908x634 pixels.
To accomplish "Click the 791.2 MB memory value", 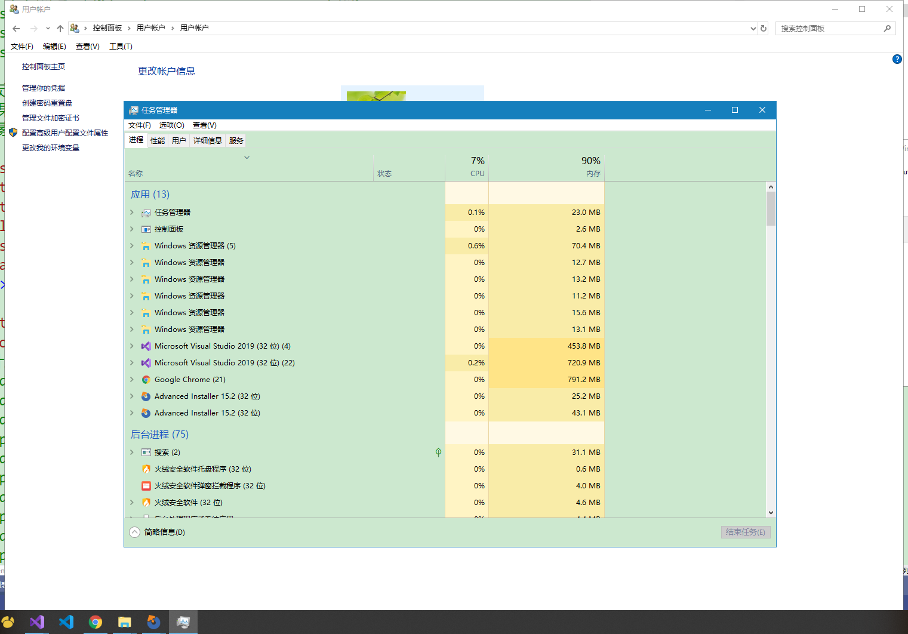I will [584, 380].
